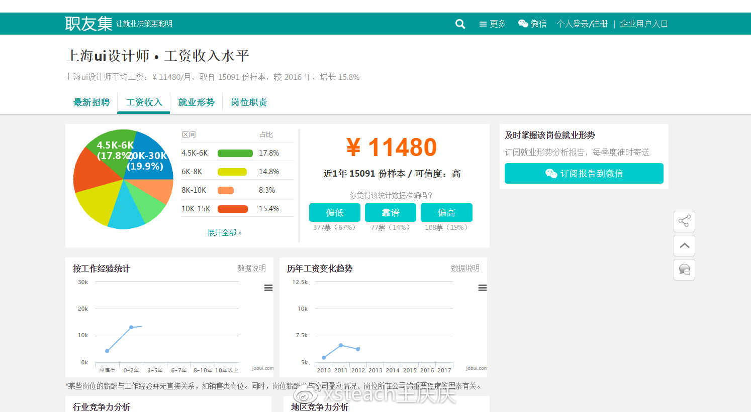
Task: Click the 8.3% percentage value
Action: pos(267,190)
